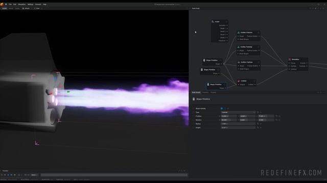Image resolution: width=327 pixels, height=183 pixels.
Task: Click the Node Graph panel title
Action: pyautogui.click(x=196, y=8)
